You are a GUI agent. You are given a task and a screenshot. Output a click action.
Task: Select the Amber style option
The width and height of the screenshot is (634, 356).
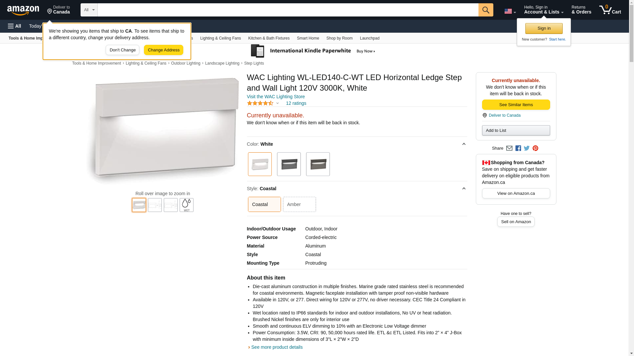299,204
